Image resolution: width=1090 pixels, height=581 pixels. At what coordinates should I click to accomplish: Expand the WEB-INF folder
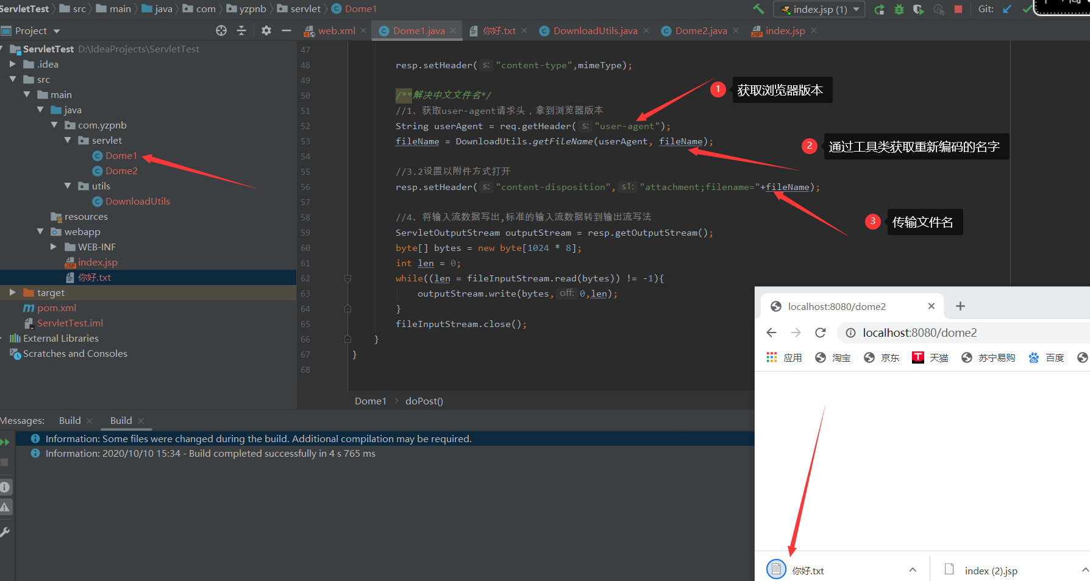pos(54,247)
